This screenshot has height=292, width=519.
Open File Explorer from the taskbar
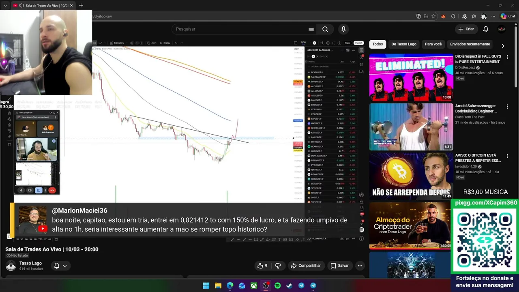pos(218,286)
